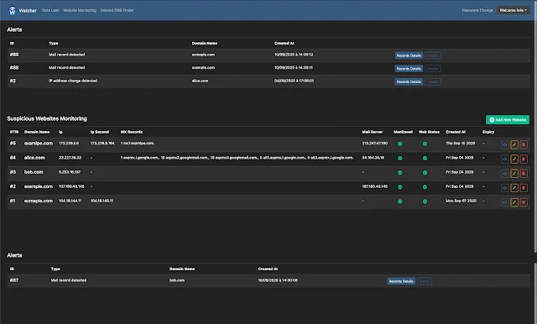Image resolution: width=537 pixels, height=324 pixels.
Task: Edit the bob.com row using pencil icon
Action: (514, 173)
